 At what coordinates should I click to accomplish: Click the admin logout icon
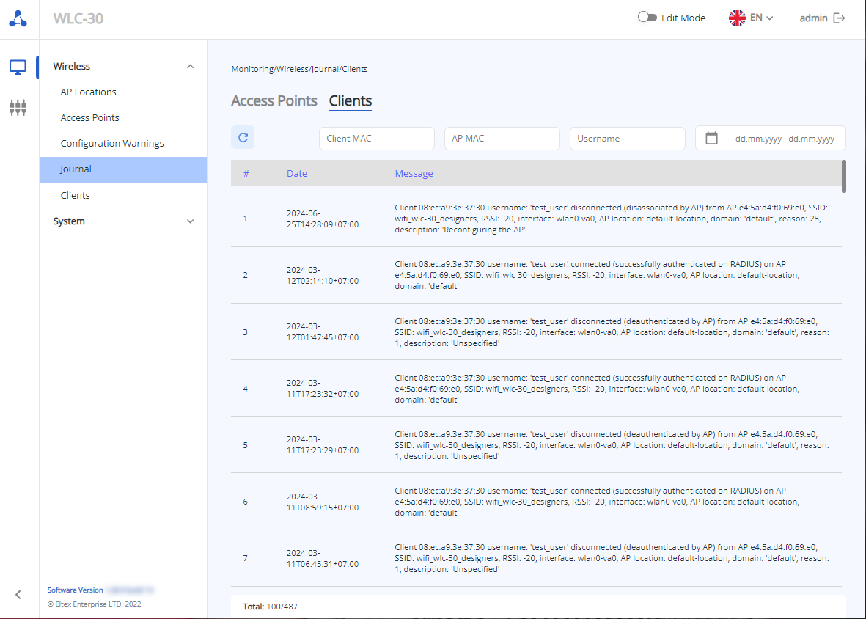840,18
